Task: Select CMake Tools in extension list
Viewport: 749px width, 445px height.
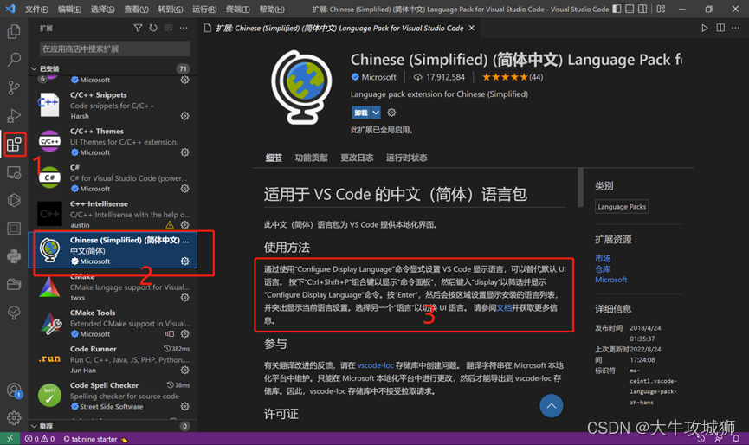Action: click(x=113, y=323)
